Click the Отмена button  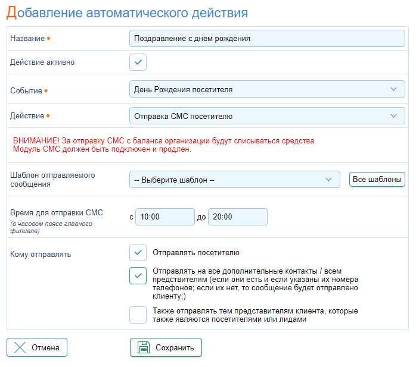pos(37,347)
